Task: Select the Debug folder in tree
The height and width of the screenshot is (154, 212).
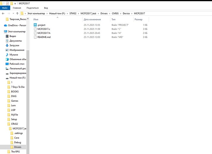Action: coord(18,142)
